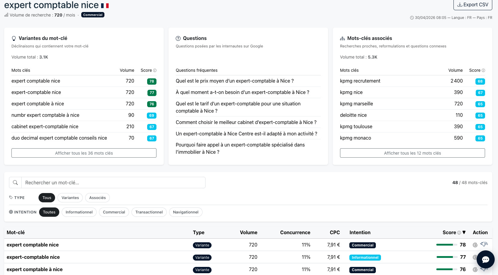Screen dimensions: 498x275
Task: Click 'deloitte nice' keyword
Action: 353,115
